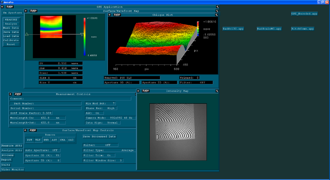Screen dimensions: 330x180
Task: Toggle TLT removal
Action: [x=38, y=140]
